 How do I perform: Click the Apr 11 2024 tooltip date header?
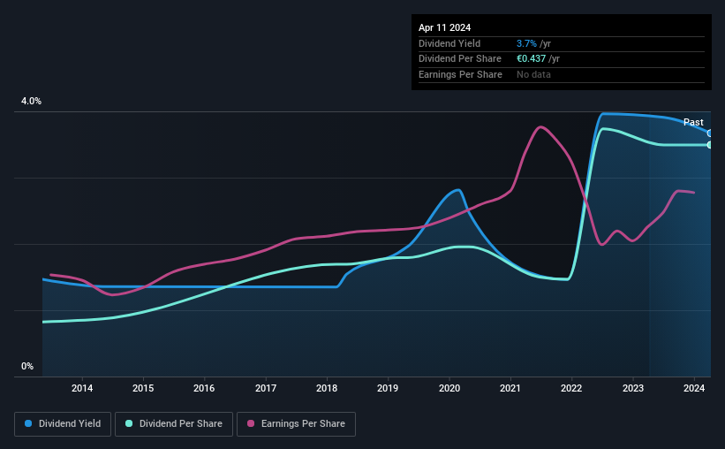(x=444, y=27)
